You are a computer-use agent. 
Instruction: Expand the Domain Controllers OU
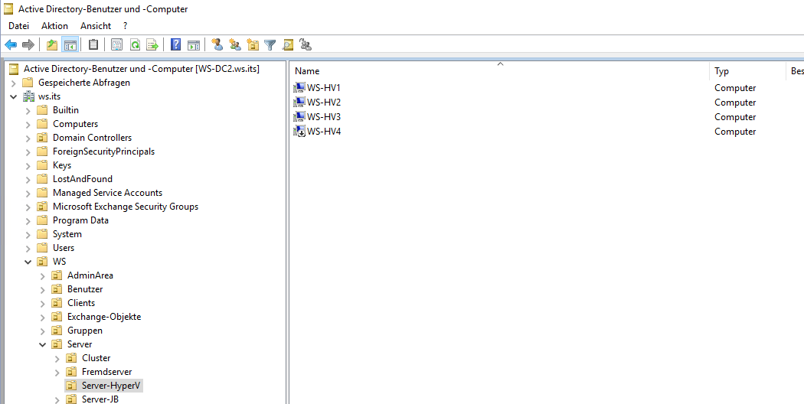[x=28, y=138]
